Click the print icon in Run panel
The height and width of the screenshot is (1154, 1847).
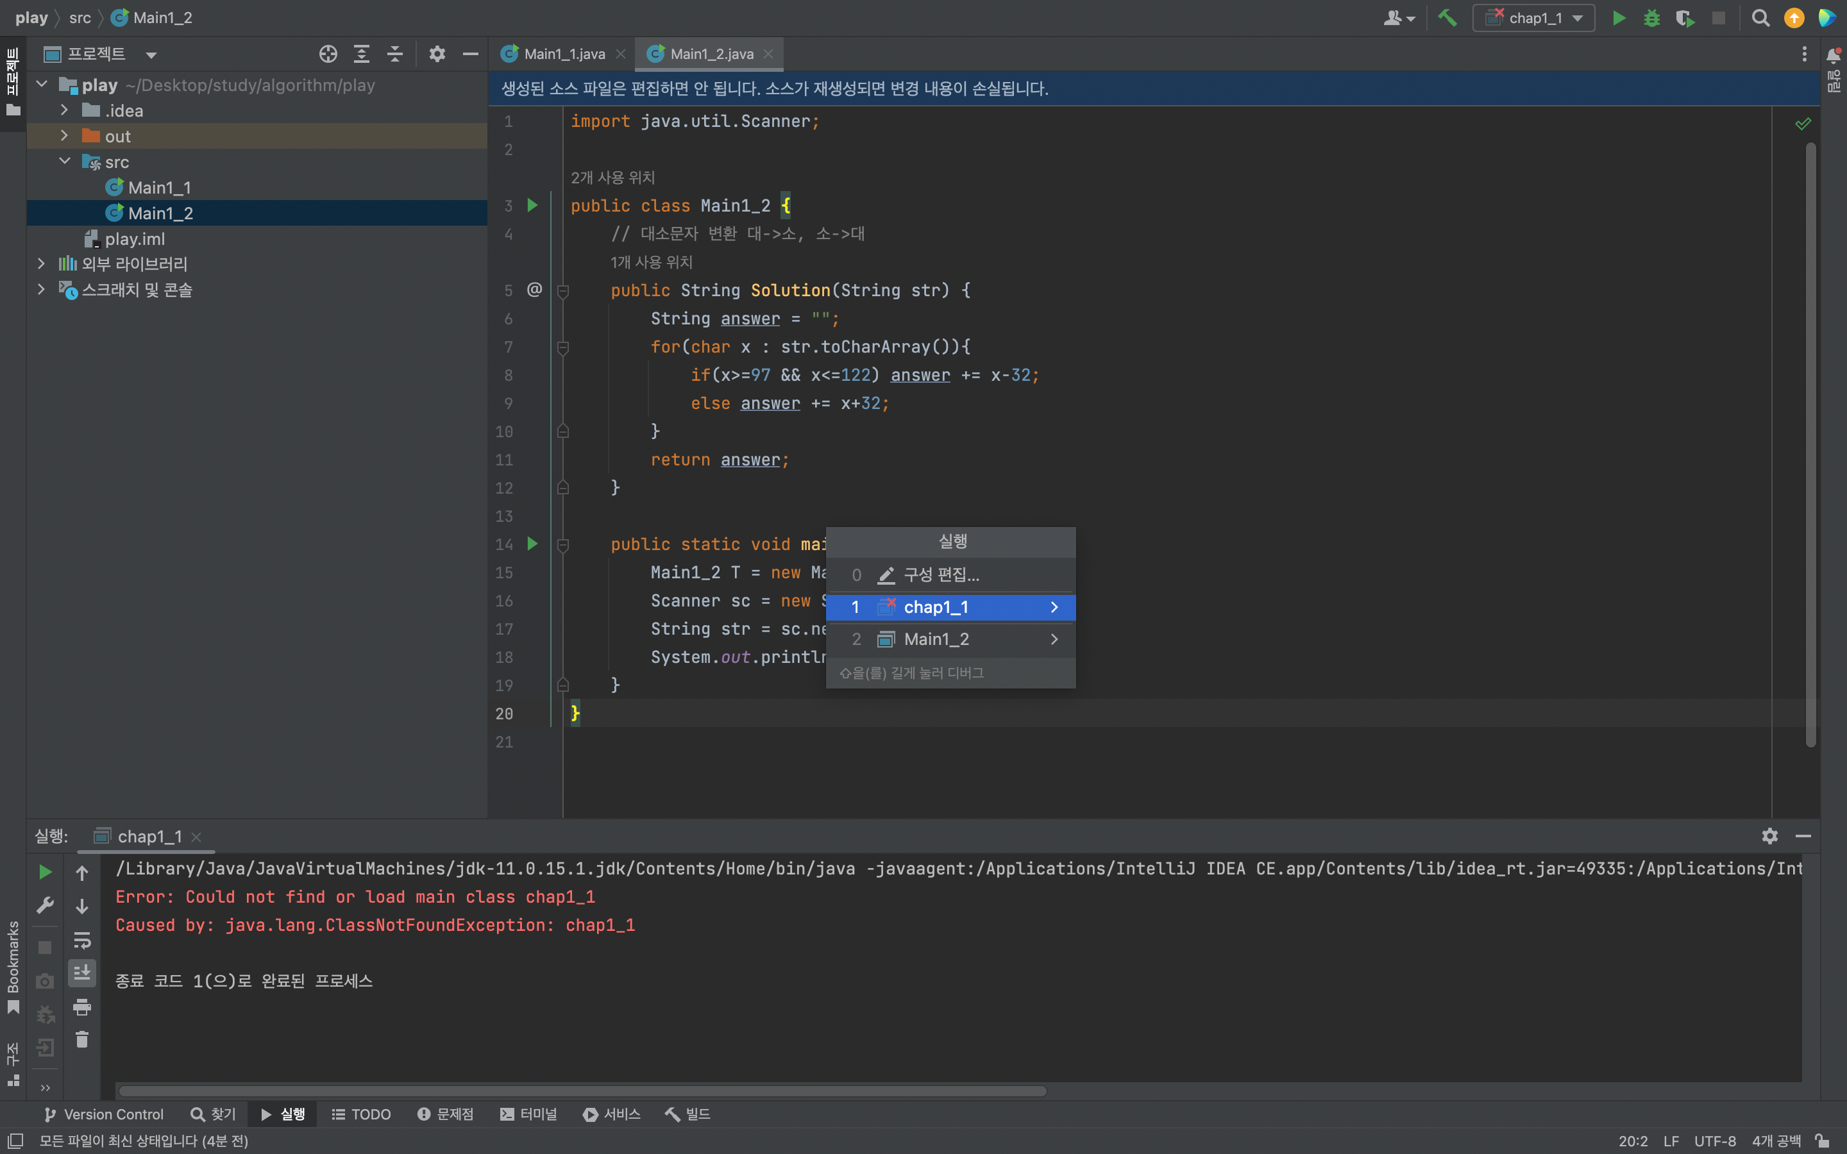click(81, 1007)
